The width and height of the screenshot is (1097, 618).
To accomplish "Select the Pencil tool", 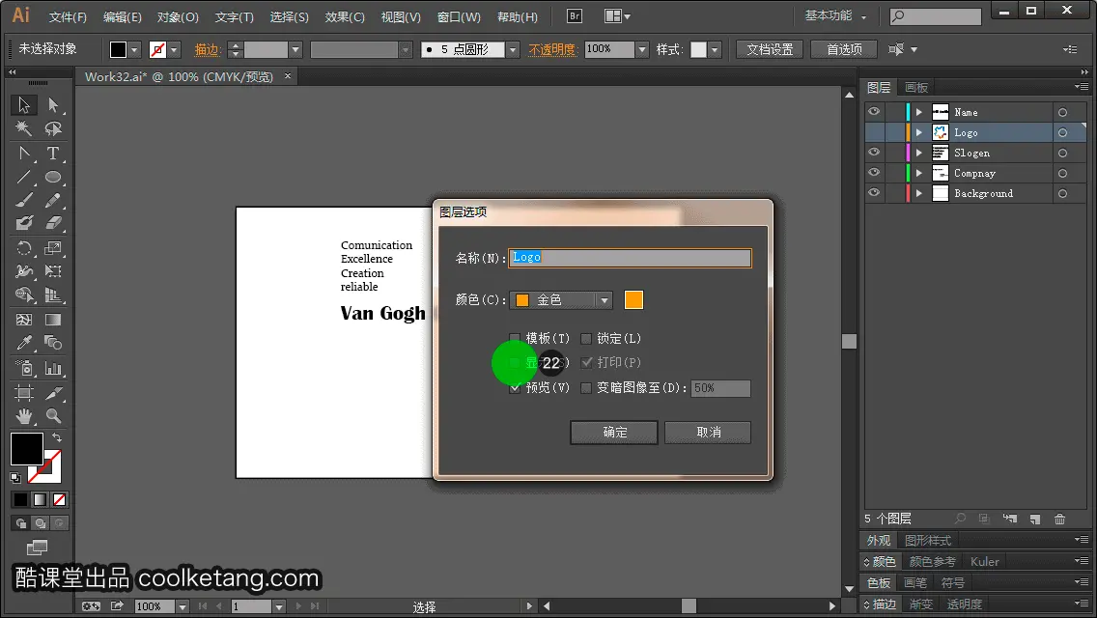I will [53, 200].
